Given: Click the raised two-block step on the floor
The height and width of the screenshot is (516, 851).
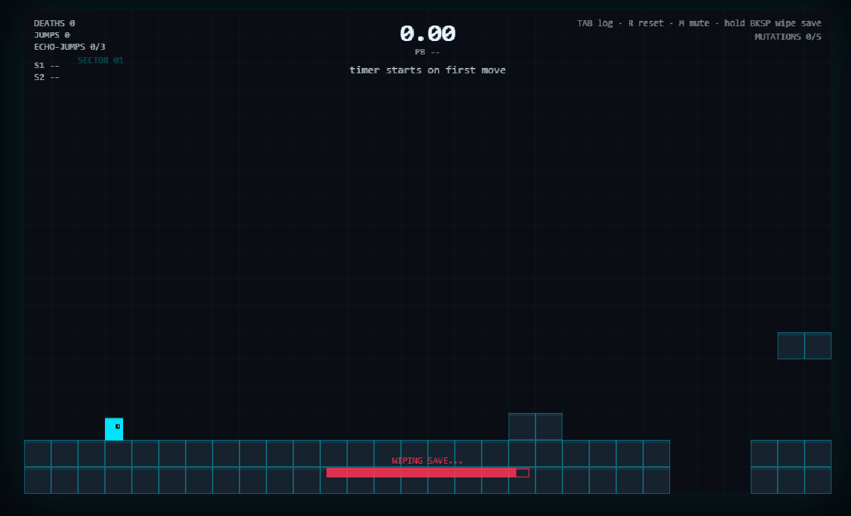Looking at the screenshot, I should pos(535,427).
